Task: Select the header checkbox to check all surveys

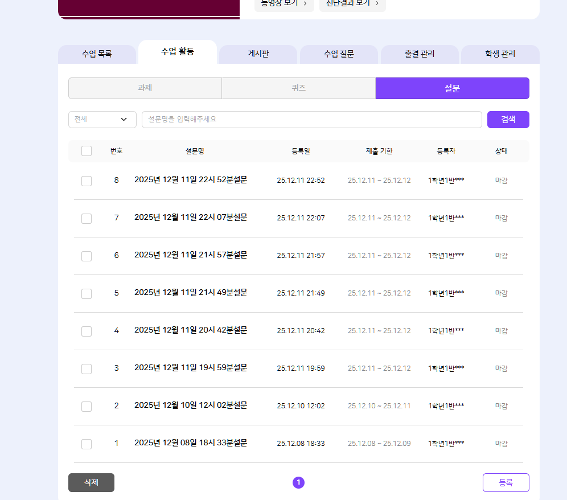Action: pyautogui.click(x=87, y=151)
